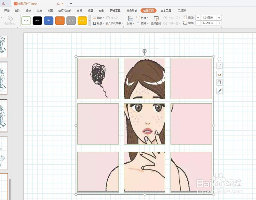
Task: Apply the white outlined Abc shape style
Action: (x=26, y=20)
